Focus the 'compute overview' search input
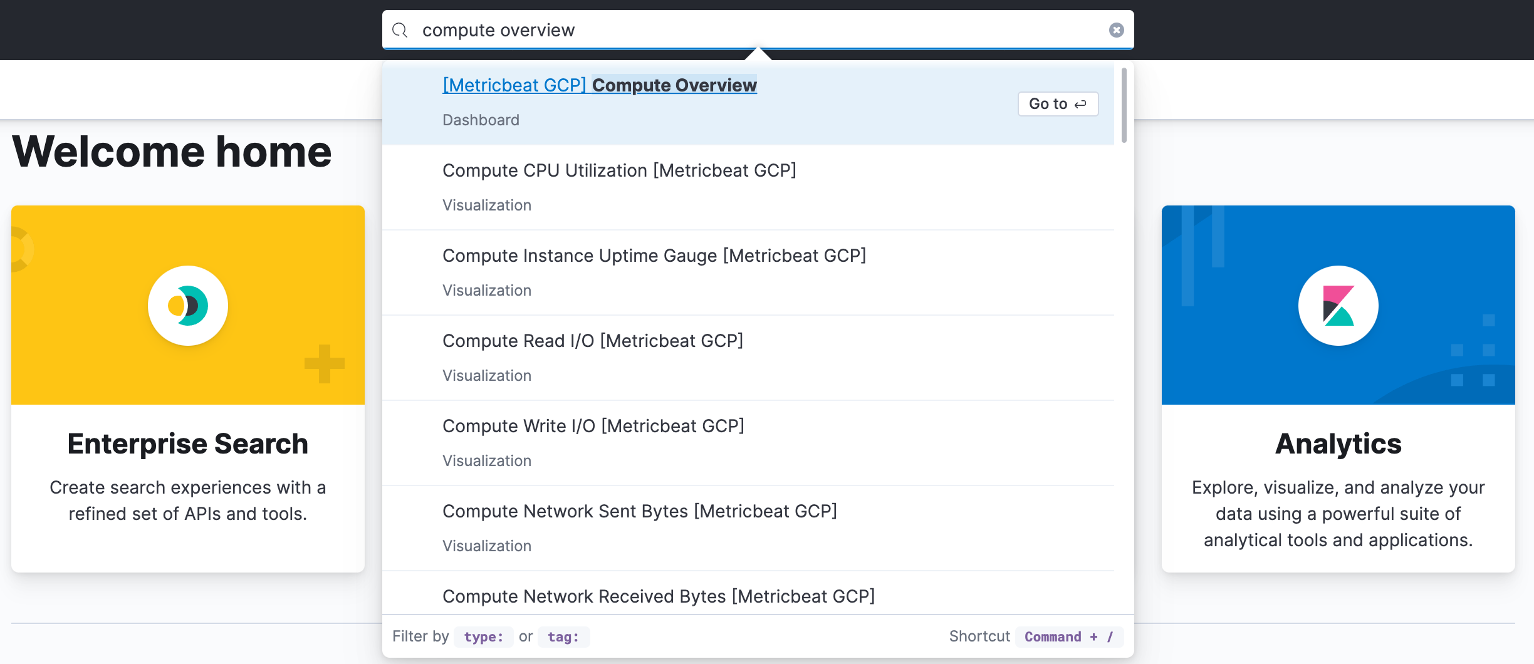The height and width of the screenshot is (664, 1534). point(758,30)
